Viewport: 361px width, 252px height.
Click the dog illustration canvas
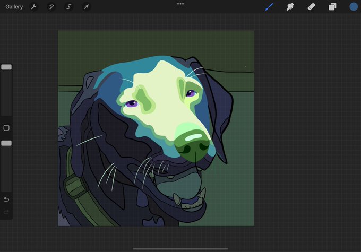[156, 128]
